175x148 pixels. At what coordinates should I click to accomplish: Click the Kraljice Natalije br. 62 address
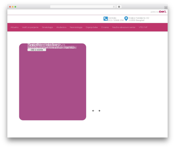pos(139,19)
